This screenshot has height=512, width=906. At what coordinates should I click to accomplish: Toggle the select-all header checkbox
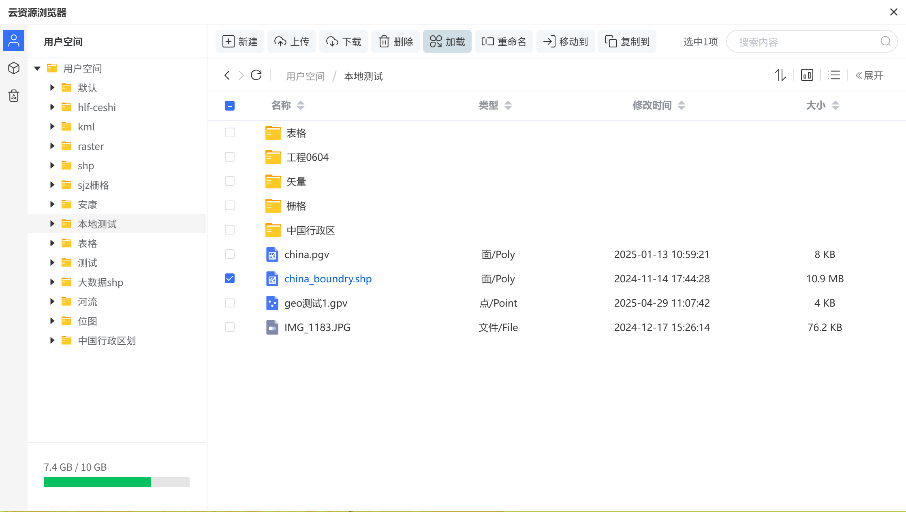(230, 106)
